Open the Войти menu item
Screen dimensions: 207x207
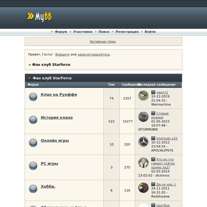pyautogui.click(x=150, y=32)
